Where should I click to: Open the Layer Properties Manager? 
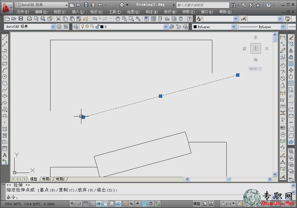pyautogui.click(x=76, y=27)
